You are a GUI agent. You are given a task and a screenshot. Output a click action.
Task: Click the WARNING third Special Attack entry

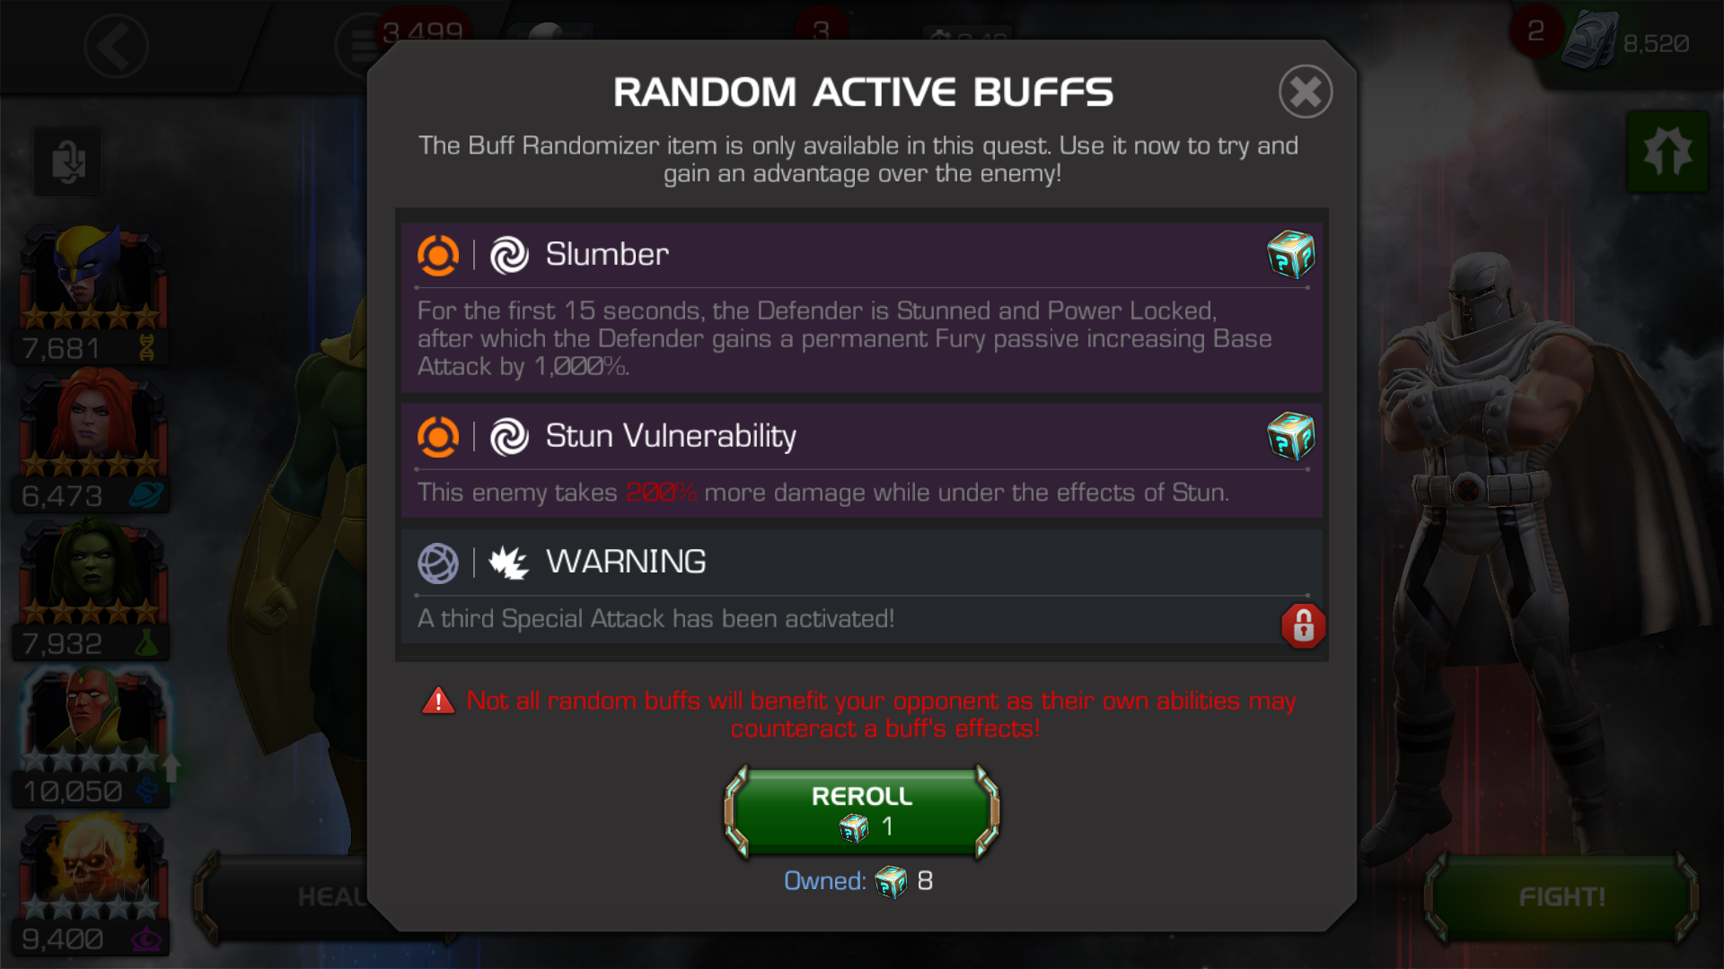(x=862, y=588)
